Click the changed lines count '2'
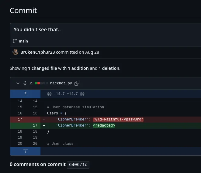Screen dimensions: 201x173 [x=31, y=83]
